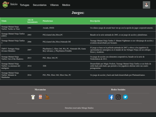Click the 2006 year cell

(x=34, y=42)
